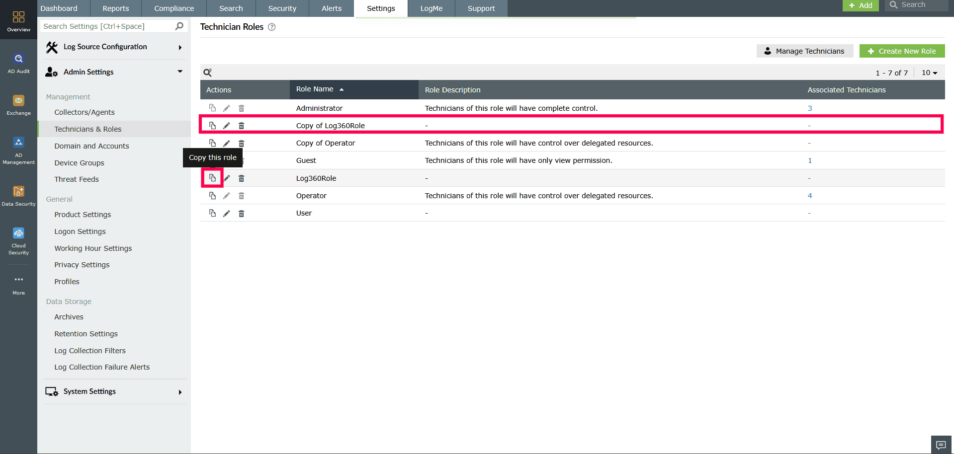Image resolution: width=954 pixels, height=454 pixels.
Task: Click the Overview grid icon
Action: 18,16
